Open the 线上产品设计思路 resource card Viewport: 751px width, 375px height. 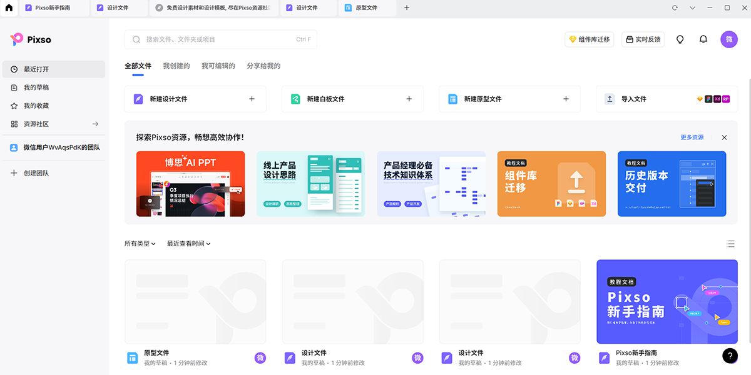pyautogui.click(x=311, y=184)
